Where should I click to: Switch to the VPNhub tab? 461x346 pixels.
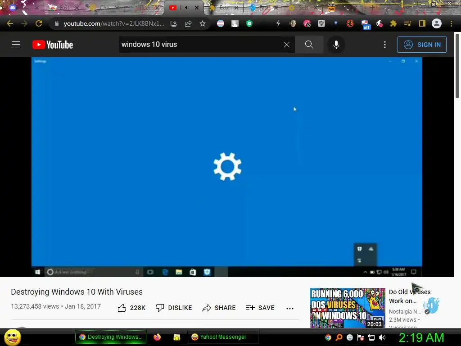331,7
